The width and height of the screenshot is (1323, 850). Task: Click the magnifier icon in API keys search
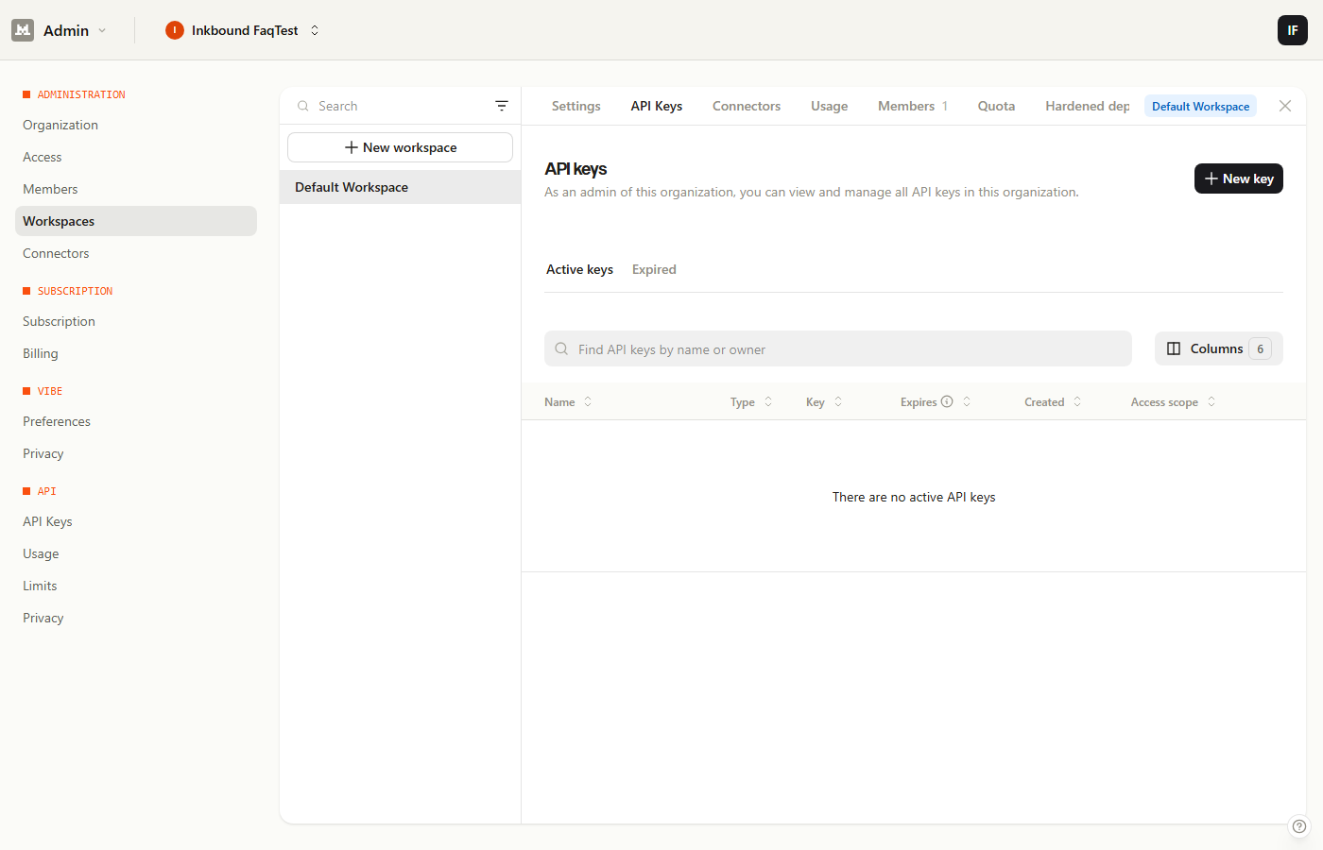pyautogui.click(x=561, y=348)
